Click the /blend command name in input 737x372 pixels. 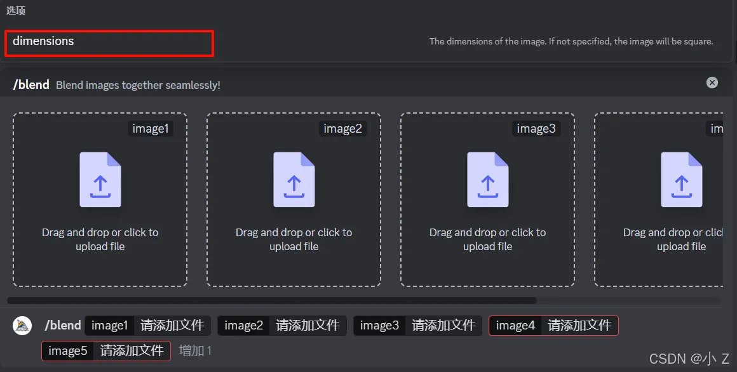pos(63,326)
